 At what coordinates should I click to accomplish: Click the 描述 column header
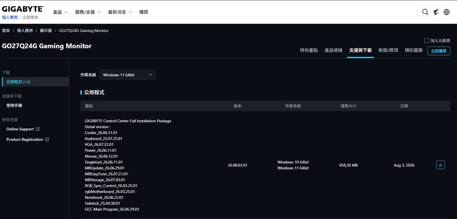89,106
